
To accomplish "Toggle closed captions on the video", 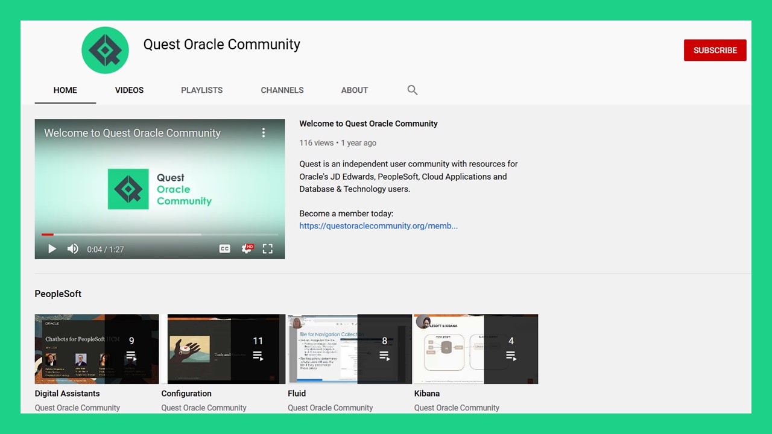I will click(x=224, y=249).
